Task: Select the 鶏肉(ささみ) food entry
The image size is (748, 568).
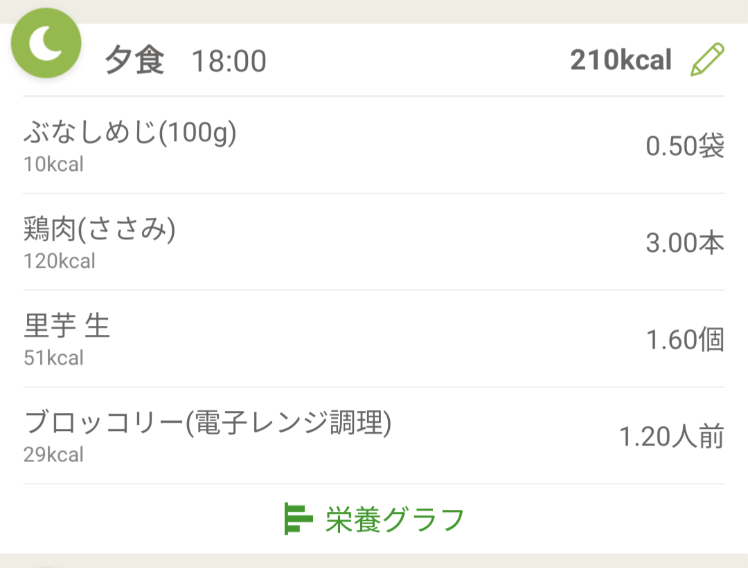Action: 374,241
